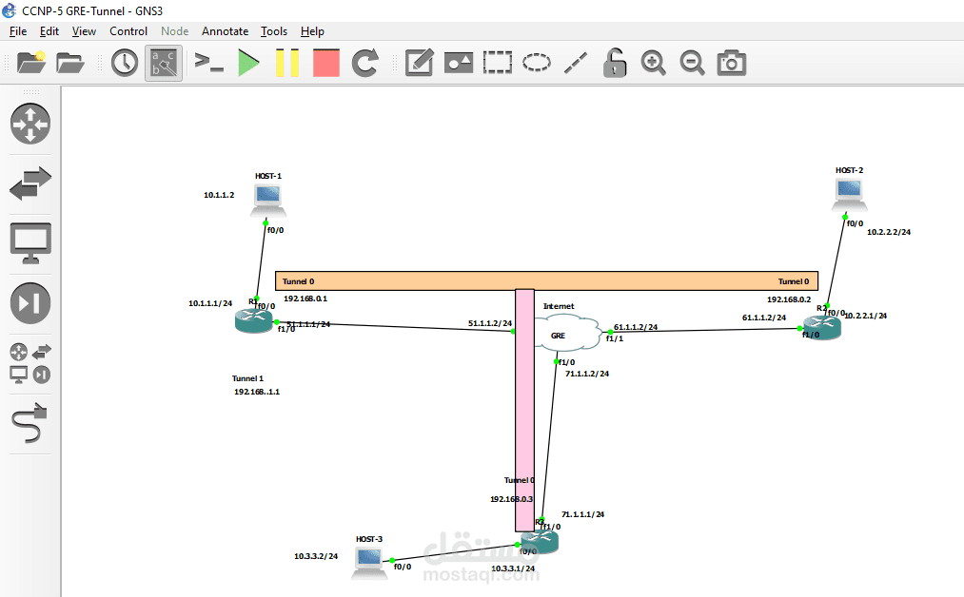Suspend all nodes with yellow pause button
Screen dimensions: 964x597
[286, 63]
